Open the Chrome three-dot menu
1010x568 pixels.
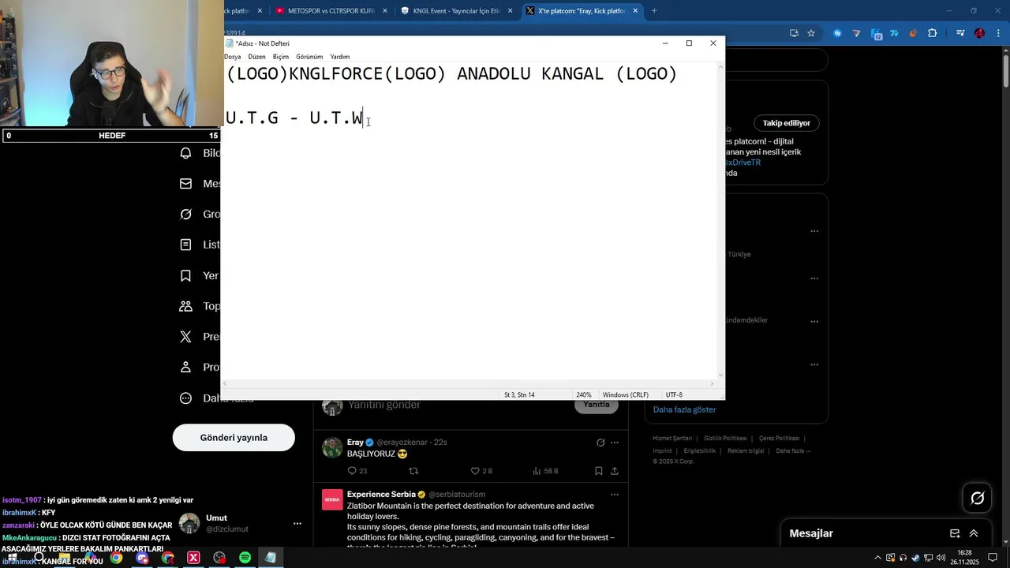pos(997,33)
